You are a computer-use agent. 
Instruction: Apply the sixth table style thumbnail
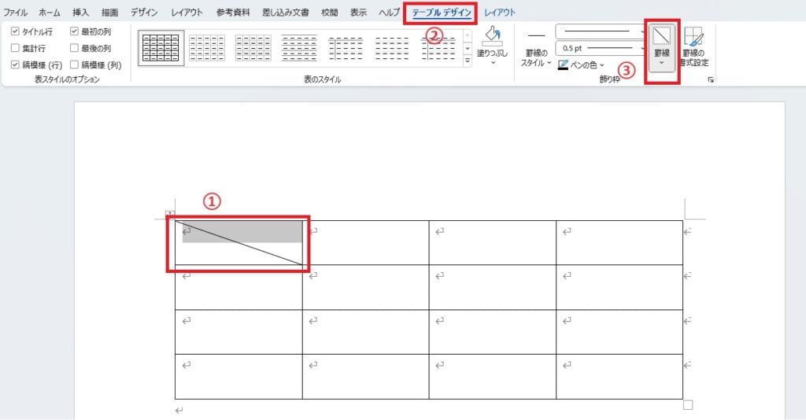coord(392,48)
